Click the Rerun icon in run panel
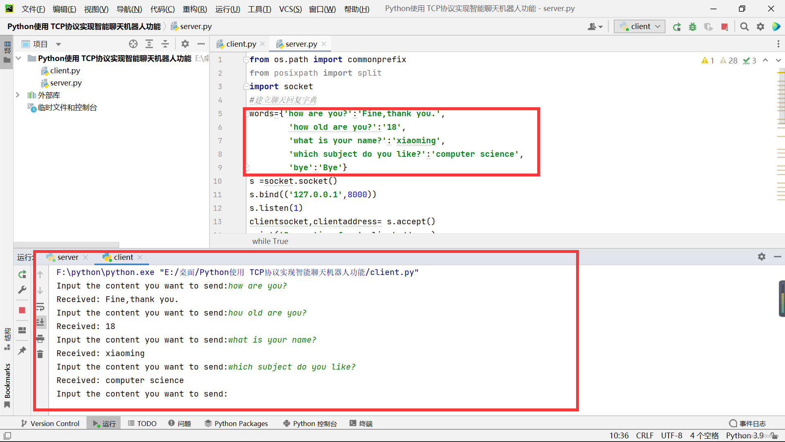Image resolution: width=785 pixels, height=442 pixels. tap(22, 274)
